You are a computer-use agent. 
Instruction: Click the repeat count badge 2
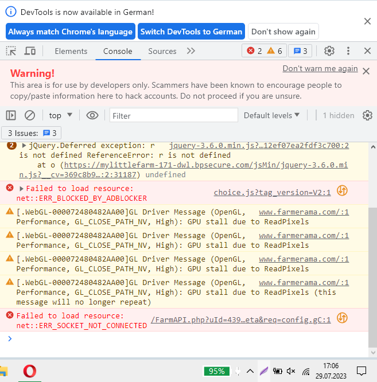[x=11, y=146]
